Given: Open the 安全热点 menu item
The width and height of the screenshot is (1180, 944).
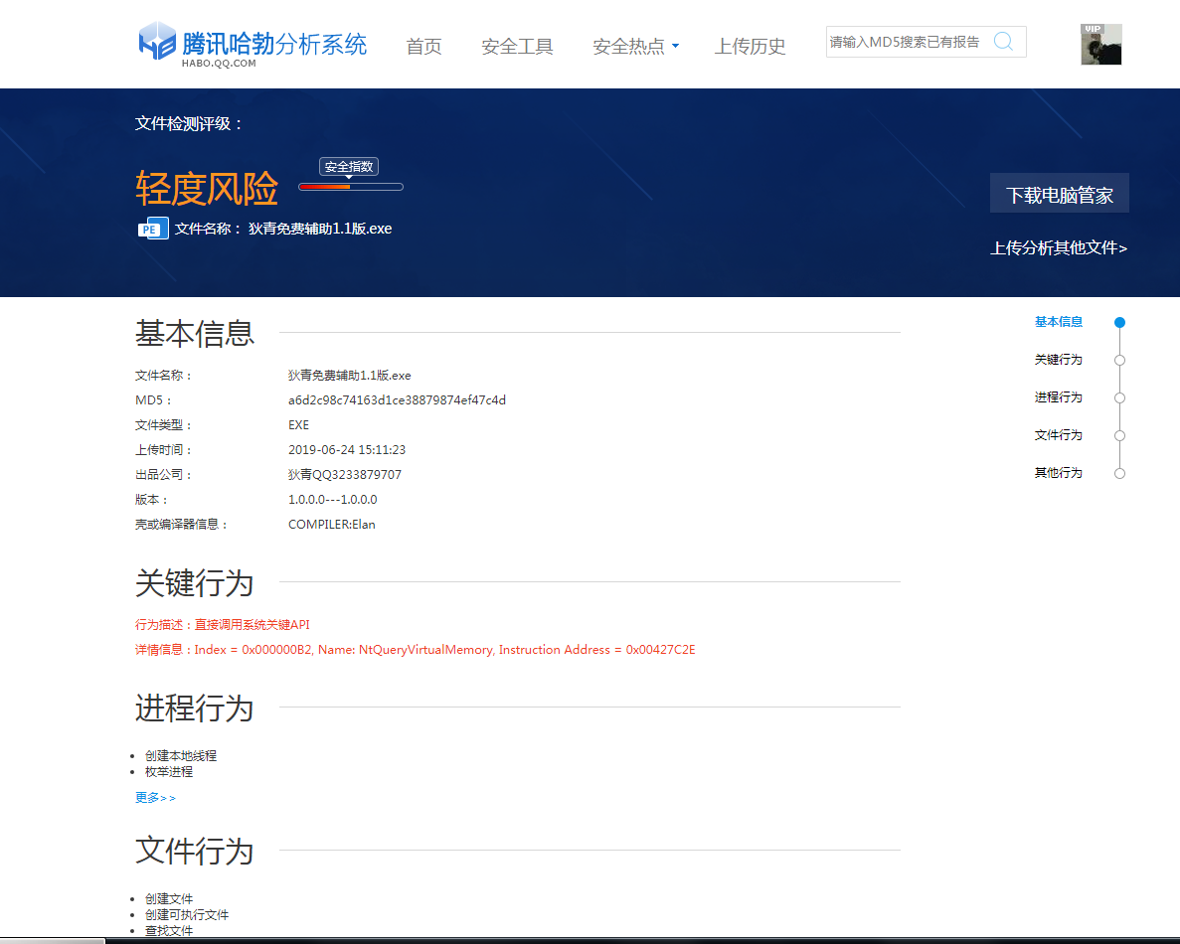Looking at the screenshot, I should pos(628,47).
